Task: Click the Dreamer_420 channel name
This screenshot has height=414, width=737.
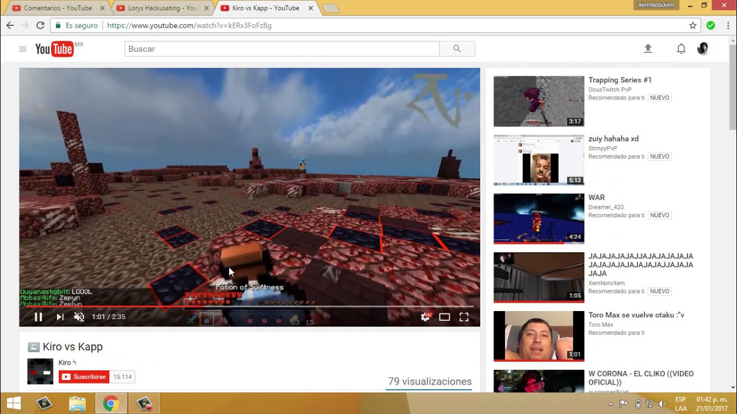Action: click(606, 207)
